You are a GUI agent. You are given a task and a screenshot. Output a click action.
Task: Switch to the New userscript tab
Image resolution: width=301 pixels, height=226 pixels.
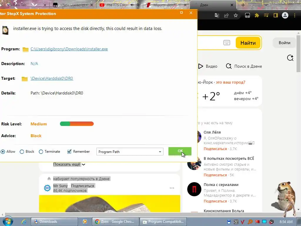click(x=73, y=5)
